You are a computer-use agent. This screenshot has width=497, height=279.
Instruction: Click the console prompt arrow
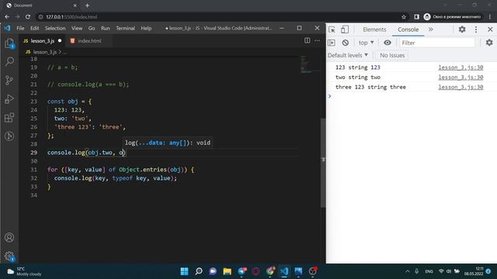click(x=329, y=96)
